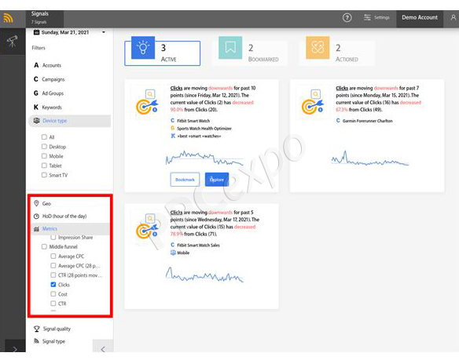Check the CTR metric checkbox
The image size is (459, 360).
pos(53,304)
